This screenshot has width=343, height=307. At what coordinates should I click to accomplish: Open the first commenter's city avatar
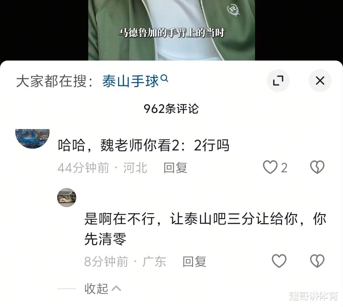point(32,139)
